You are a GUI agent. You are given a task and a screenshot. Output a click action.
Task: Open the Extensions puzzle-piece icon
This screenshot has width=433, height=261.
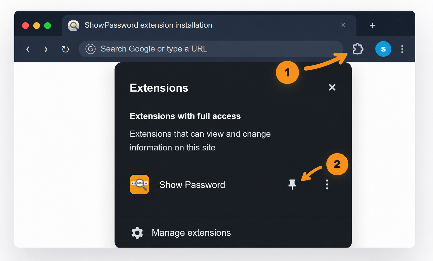pyautogui.click(x=358, y=49)
